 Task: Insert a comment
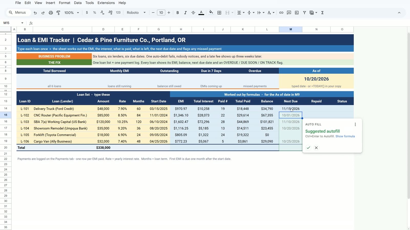click(x=289, y=13)
